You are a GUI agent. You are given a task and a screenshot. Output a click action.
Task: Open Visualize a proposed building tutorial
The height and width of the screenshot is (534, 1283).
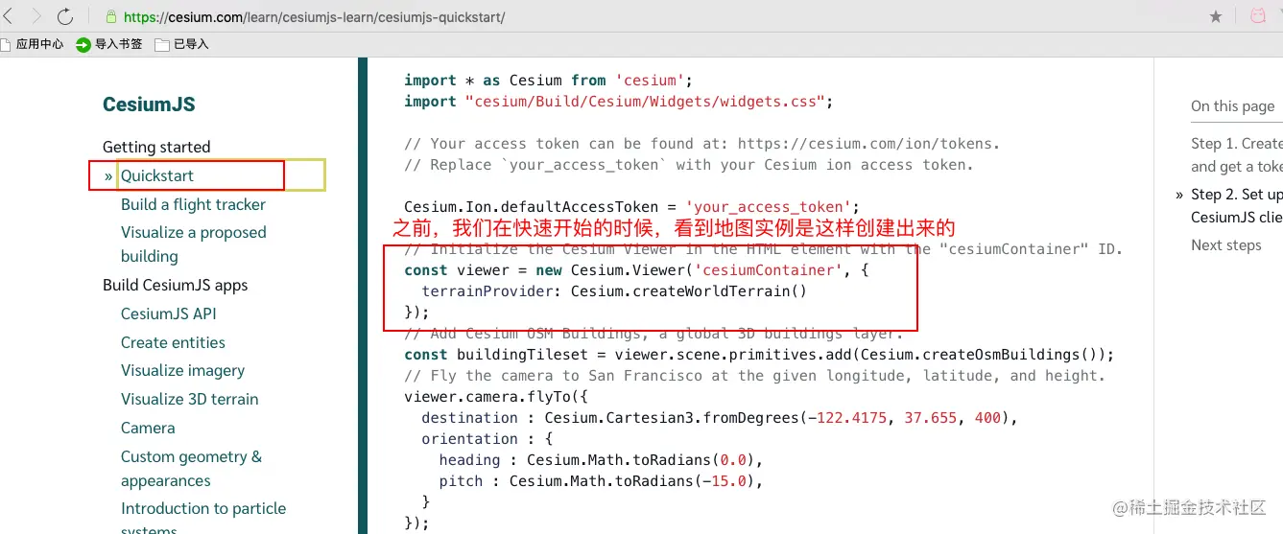click(193, 244)
